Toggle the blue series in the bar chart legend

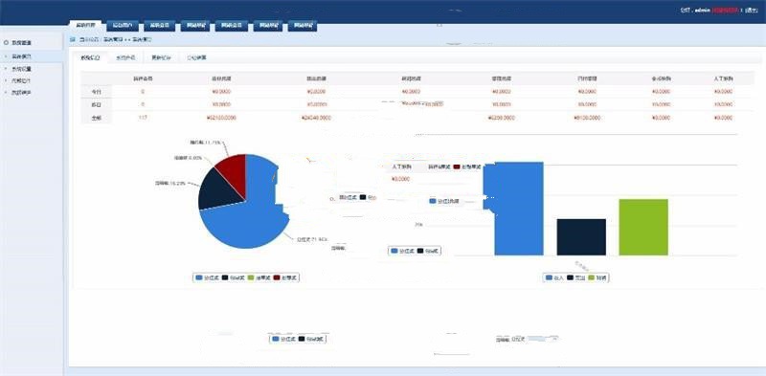click(x=554, y=277)
